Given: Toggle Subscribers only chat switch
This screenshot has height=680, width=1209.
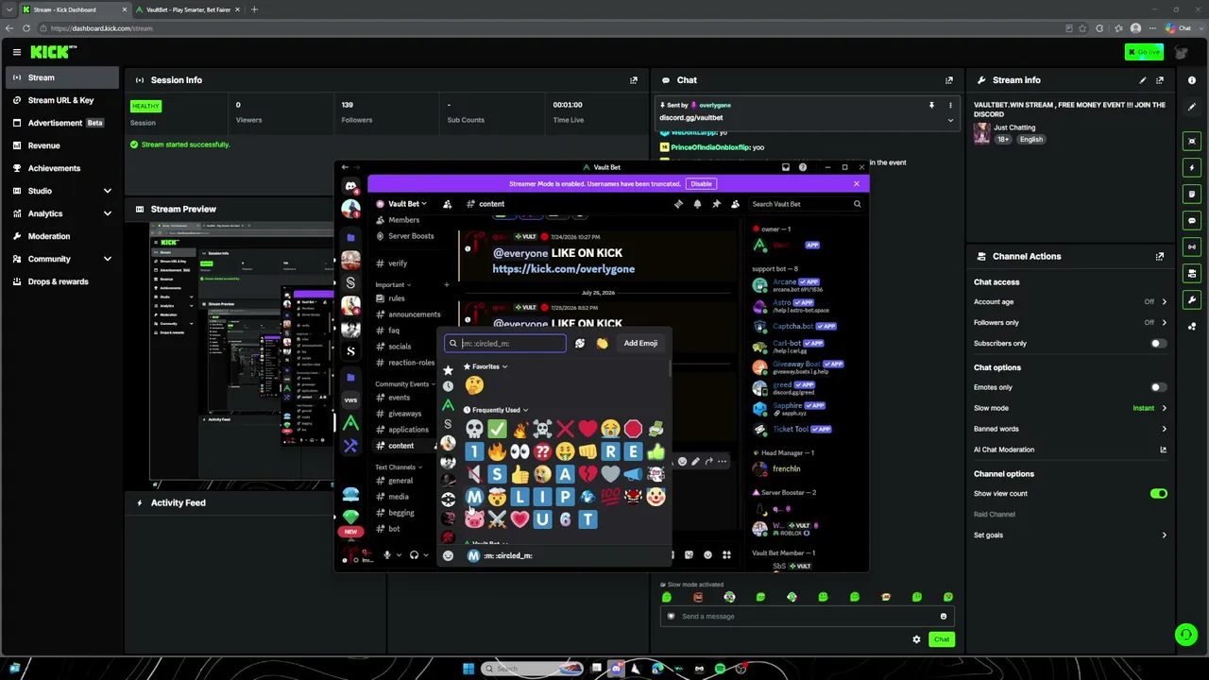Looking at the screenshot, I should coord(1158,344).
